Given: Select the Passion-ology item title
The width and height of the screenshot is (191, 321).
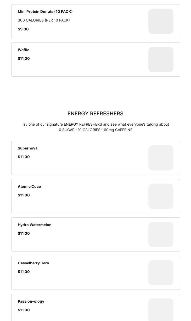Looking at the screenshot, I should pyautogui.click(x=31, y=301).
